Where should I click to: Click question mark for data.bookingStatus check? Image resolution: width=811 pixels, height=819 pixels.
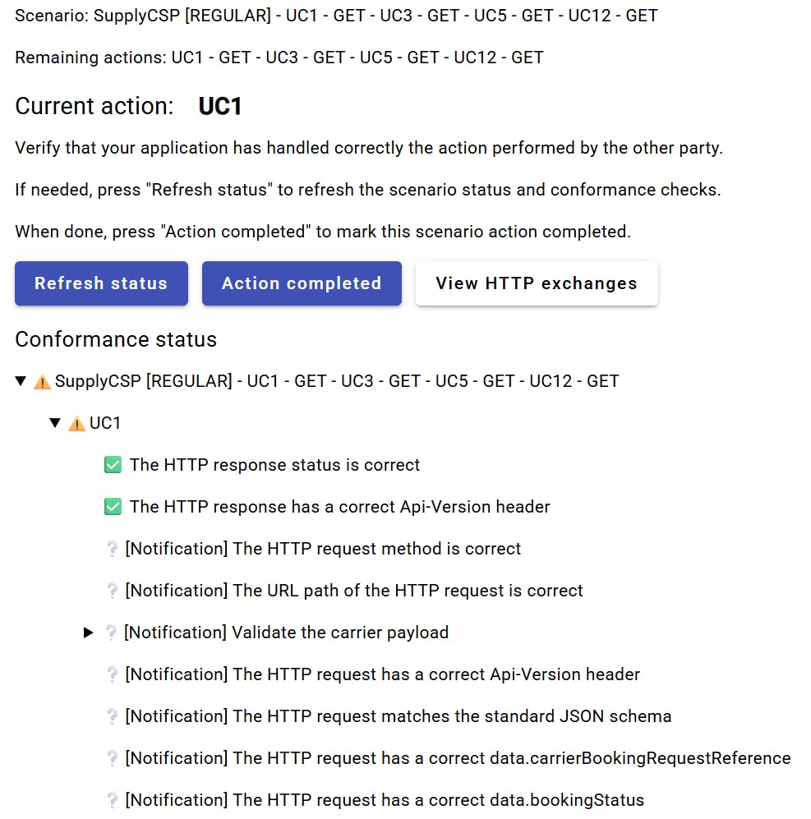[x=112, y=800]
